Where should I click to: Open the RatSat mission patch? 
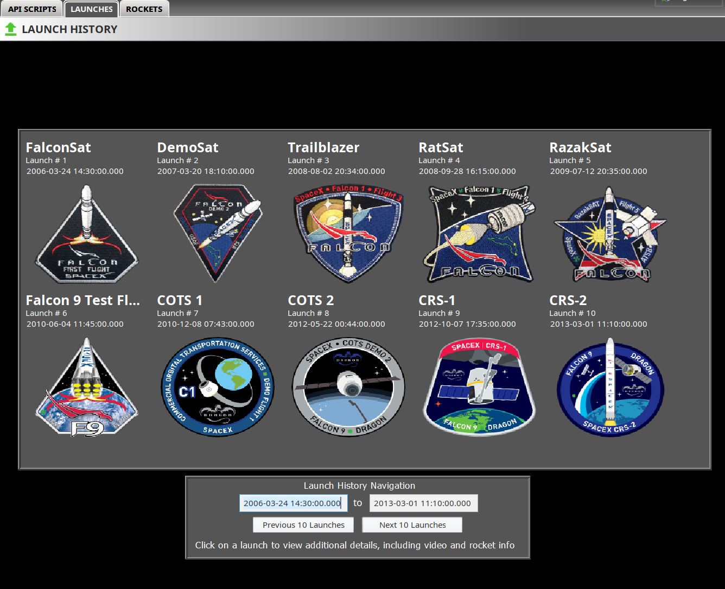pyautogui.click(x=479, y=234)
